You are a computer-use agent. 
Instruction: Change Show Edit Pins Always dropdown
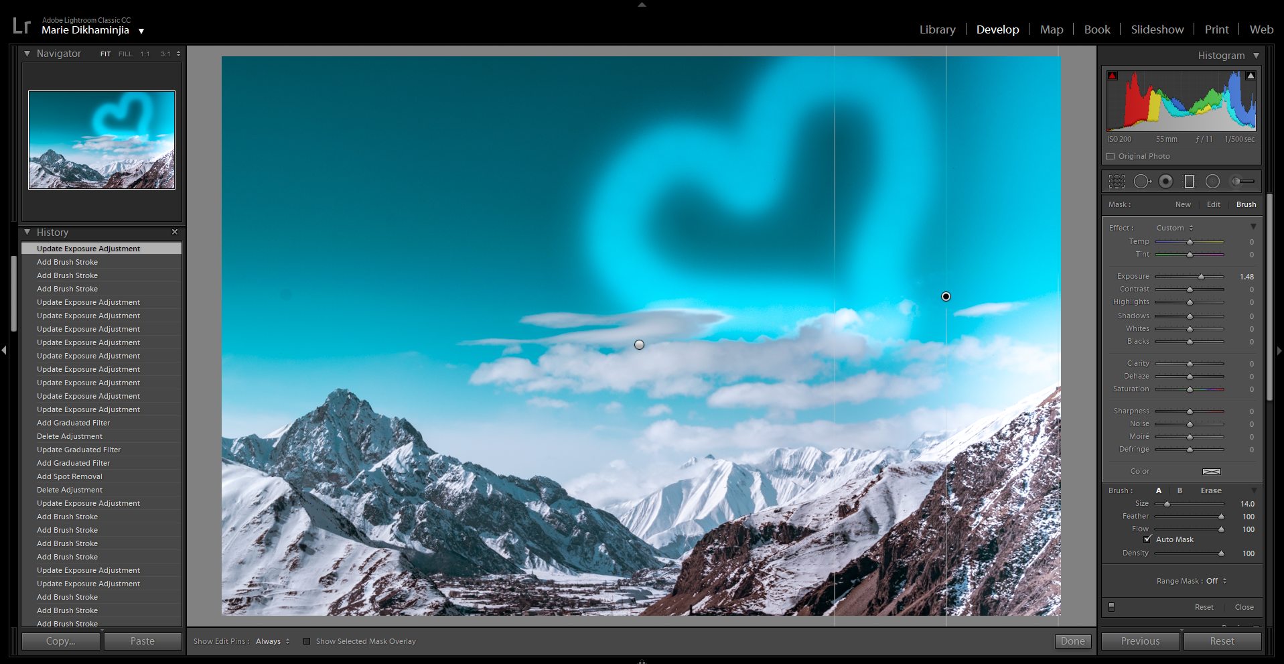click(x=273, y=641)
